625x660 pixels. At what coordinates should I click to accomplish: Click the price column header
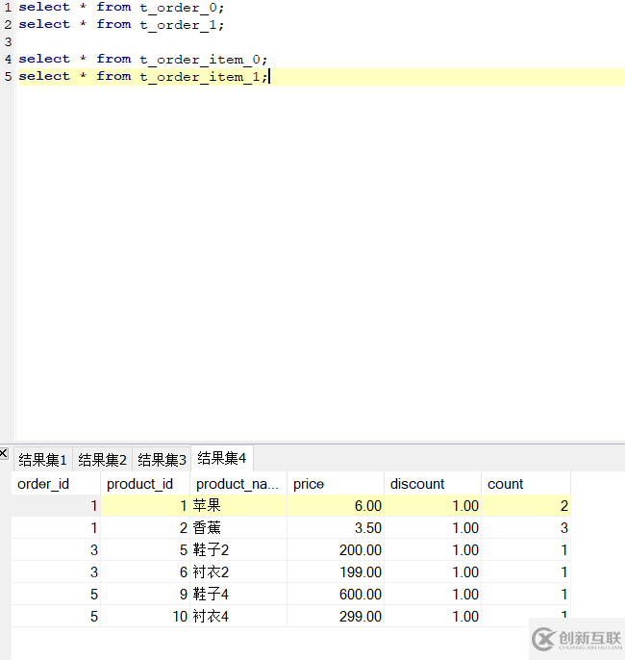(335, 484)
